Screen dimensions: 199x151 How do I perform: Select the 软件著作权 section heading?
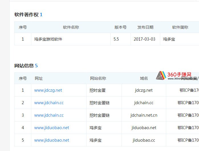(27, 15)
